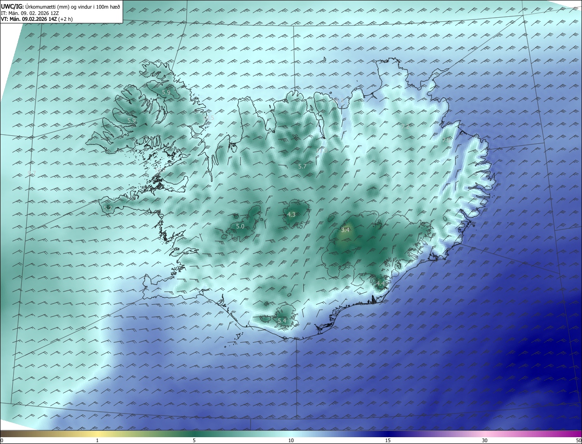The image size is (582, 444).
Task: Click the 5.4 value label on map
Action: click(x=282, y=321)
